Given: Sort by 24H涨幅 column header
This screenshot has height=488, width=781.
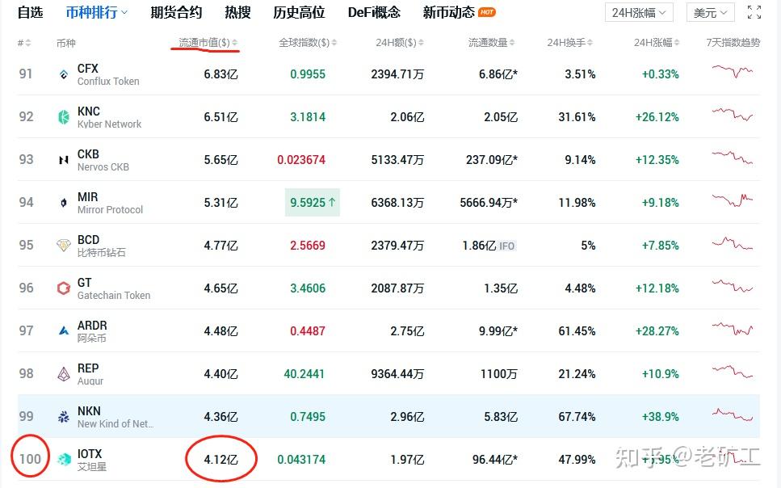Looking at the screenshot, I should tap(657, 43).
